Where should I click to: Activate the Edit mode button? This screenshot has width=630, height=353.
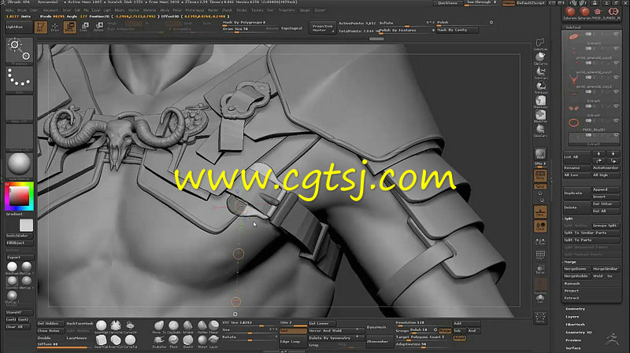click(x=40, y=28)
